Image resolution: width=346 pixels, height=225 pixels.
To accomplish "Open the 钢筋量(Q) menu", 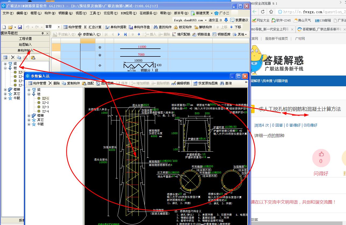I will click(x=66, y=13).
